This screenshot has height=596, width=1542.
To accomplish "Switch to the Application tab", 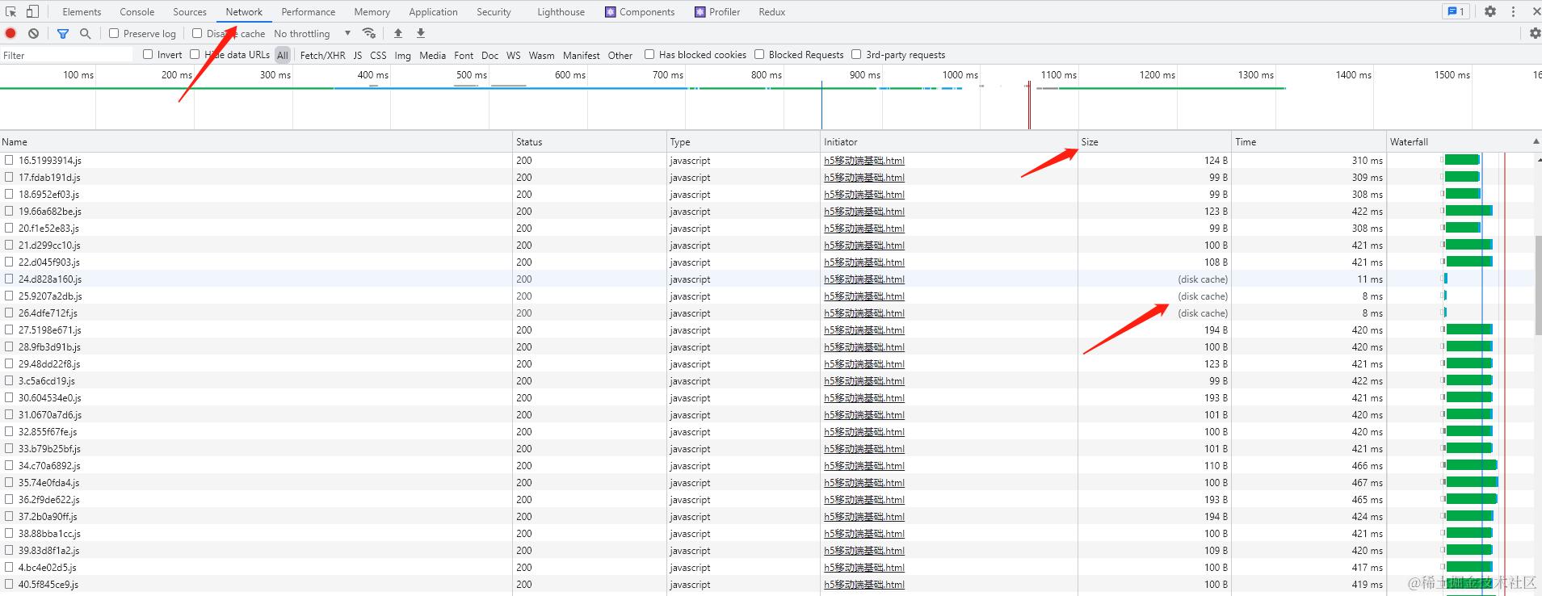I will tap(433, 11).
